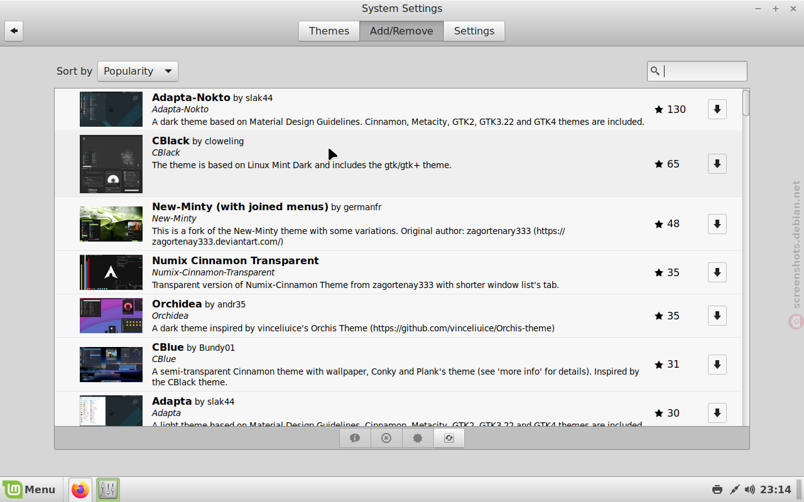The height and width of the screenshot is (502, 804).
Task: Focus the theme search field
Action: (x=697, y=71)
